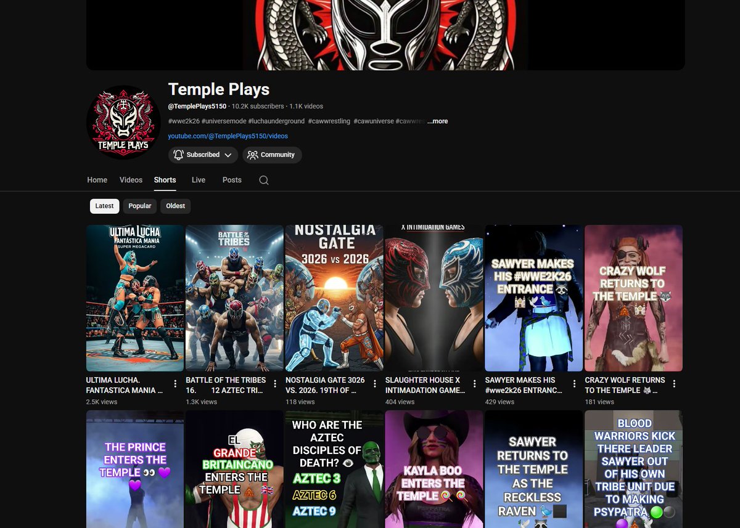Switch to the Posts tab

pyautogui.click(x=232, y=180)
